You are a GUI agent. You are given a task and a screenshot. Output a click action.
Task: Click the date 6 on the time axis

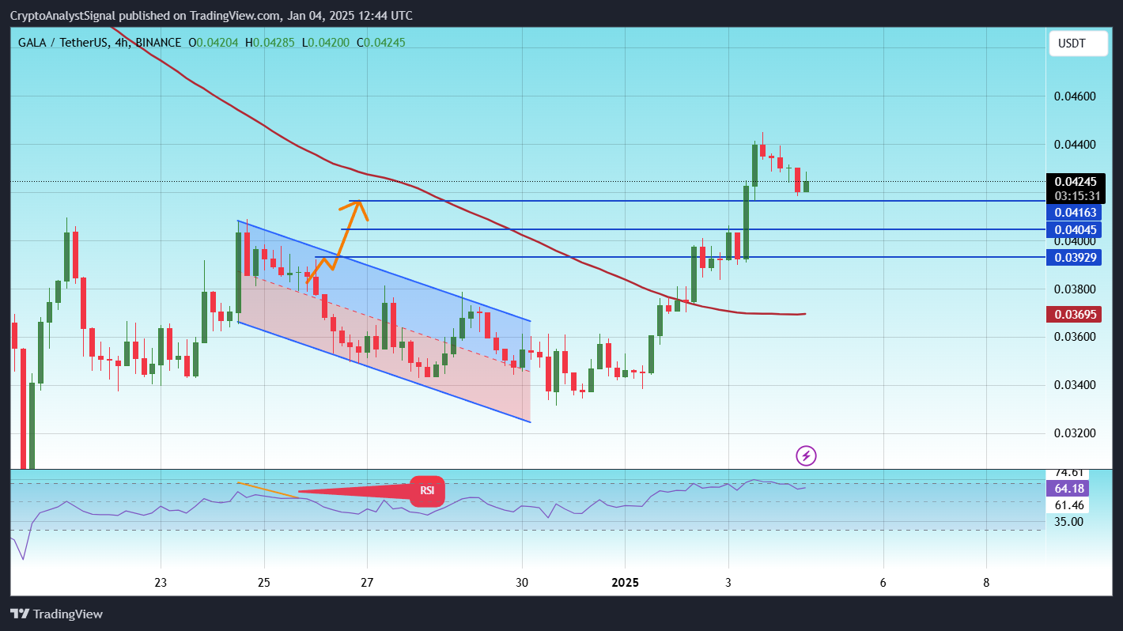(883, 583)
